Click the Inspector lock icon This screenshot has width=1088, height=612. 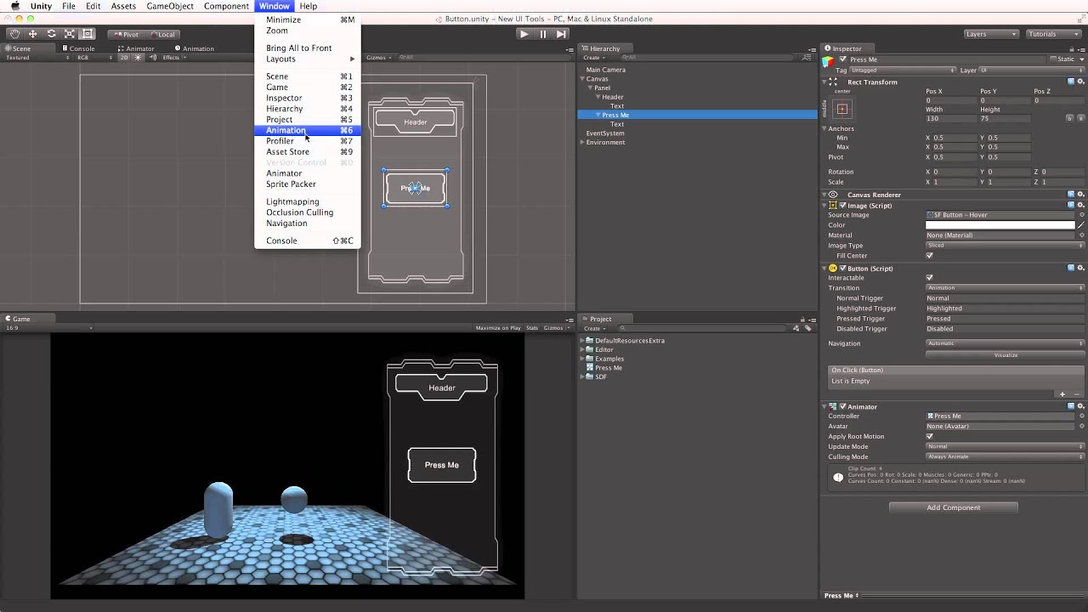tap(1073, 48)
